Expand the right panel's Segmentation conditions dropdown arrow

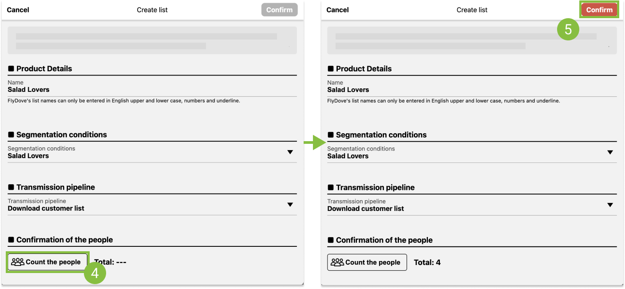pos(610,152)
